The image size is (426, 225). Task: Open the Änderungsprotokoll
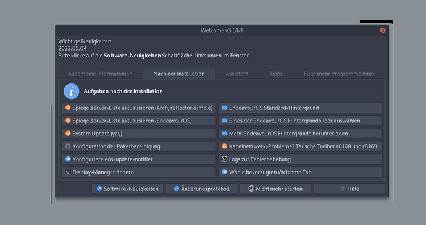(202, 189)
